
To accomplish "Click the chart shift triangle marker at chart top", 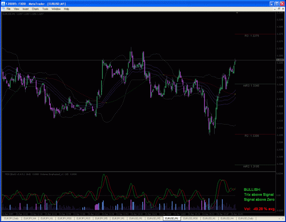I will coord(237,13).
